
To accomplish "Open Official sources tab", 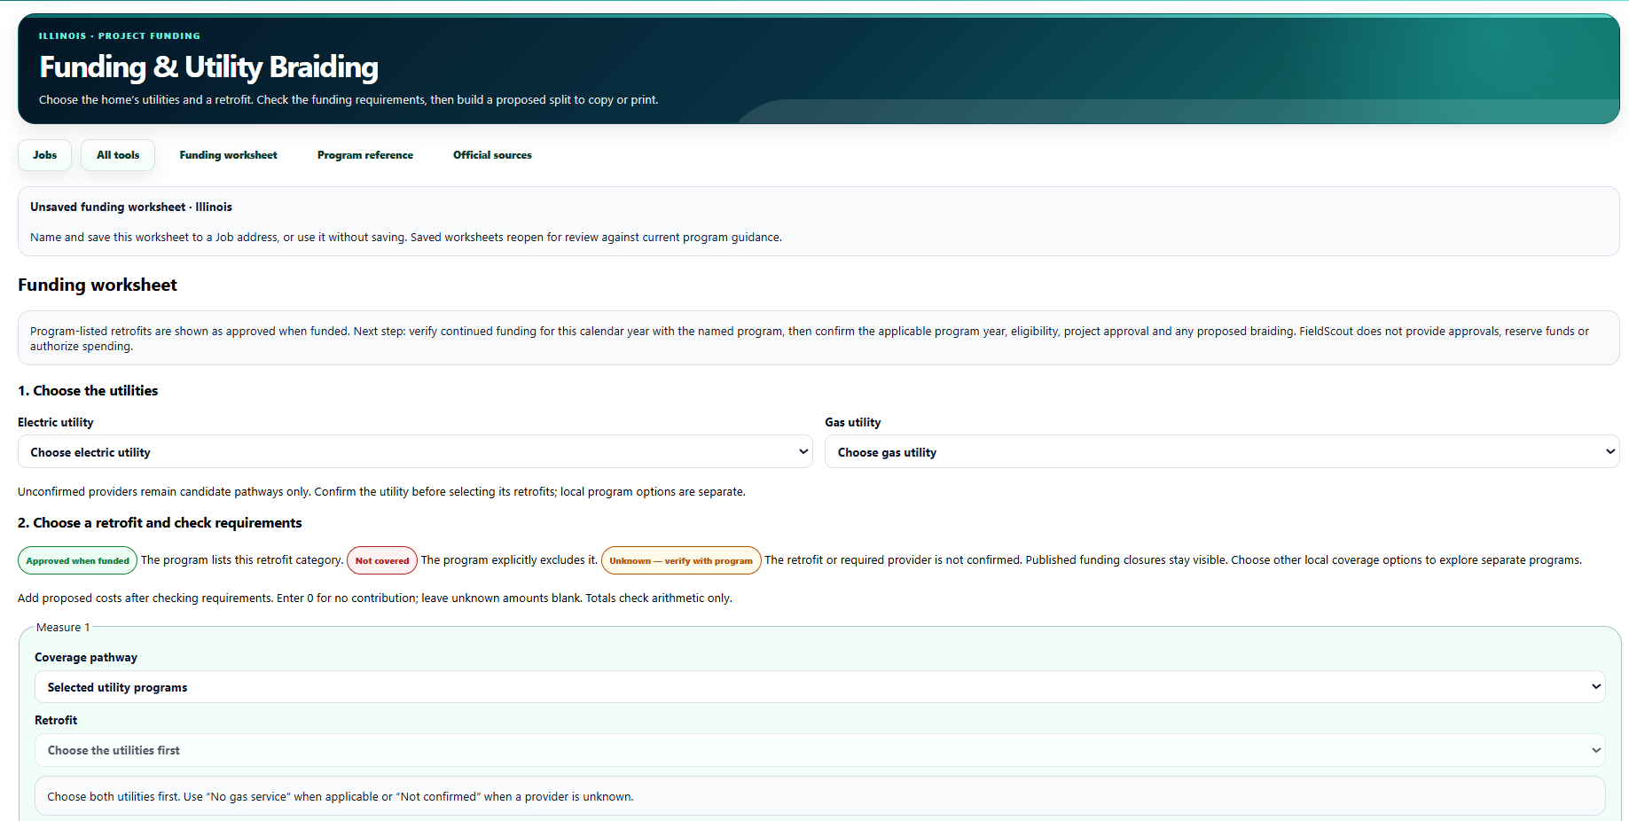I will click(492, 155).
